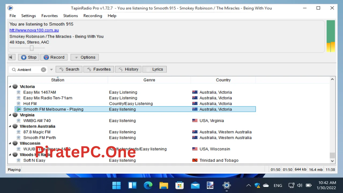The width and height of the screenshot is (343, 193).
Task: Click the station icon beside WMBG AM 740
Action: (x=18, y=121)
